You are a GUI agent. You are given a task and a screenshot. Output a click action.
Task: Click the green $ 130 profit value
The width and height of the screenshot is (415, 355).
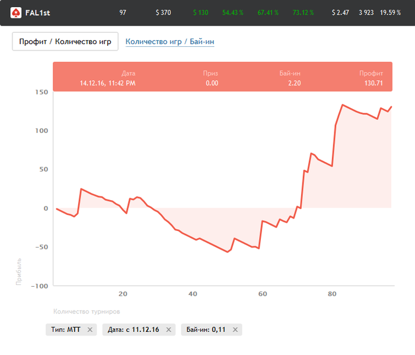click(x=200, y=12)
